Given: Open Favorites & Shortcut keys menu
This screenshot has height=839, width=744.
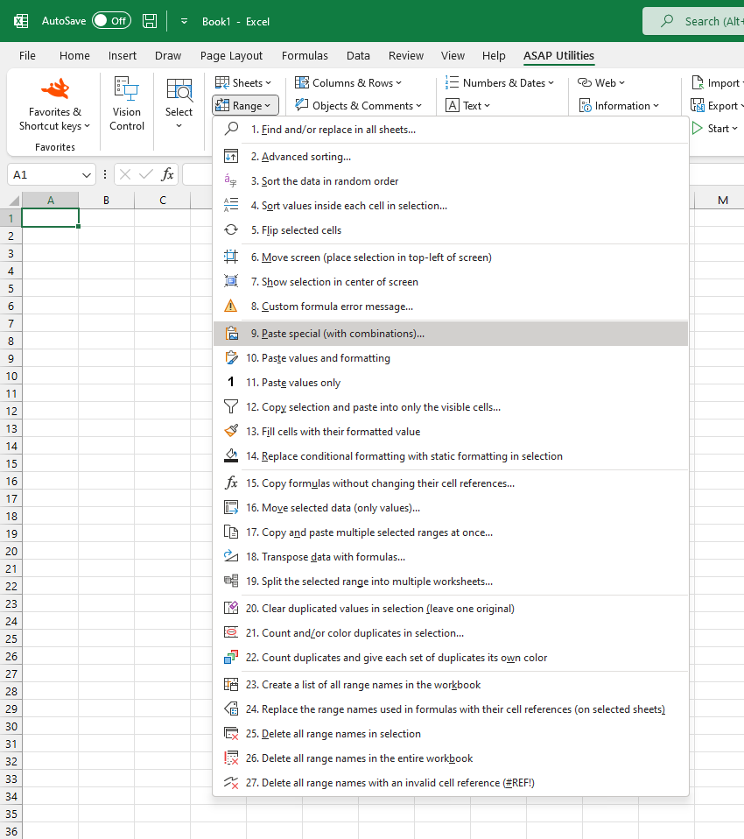Looking at the screenshot, I should pos(54,104).
